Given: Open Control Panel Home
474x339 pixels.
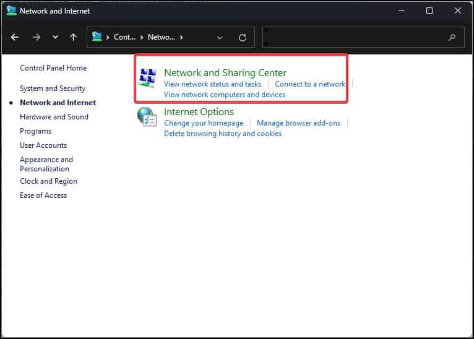Looking at the screenshot, I should pyautogui.click(x=53, y=68).
